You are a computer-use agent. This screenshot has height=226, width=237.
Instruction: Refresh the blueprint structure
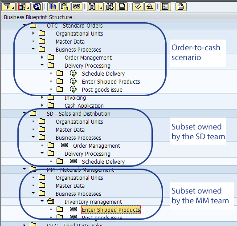pyautogui.click(x=37, y=7)
